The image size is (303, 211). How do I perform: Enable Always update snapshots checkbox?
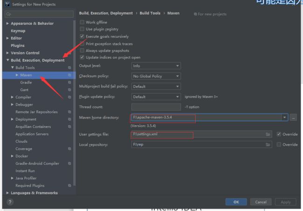(82, 50)
